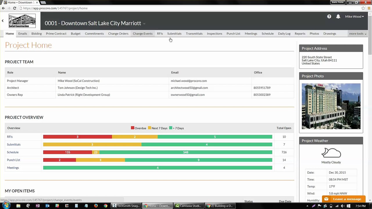Click the green Schedule 548 bar segment
Viewport: 372px width, 209px height.
coord(186,152)
